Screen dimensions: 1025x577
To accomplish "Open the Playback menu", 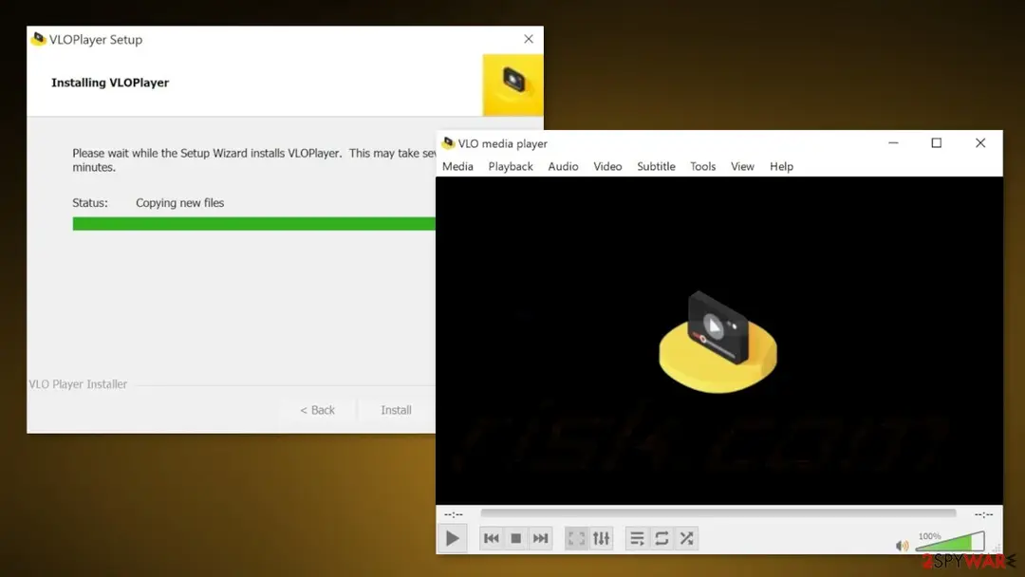I will 511,167.
